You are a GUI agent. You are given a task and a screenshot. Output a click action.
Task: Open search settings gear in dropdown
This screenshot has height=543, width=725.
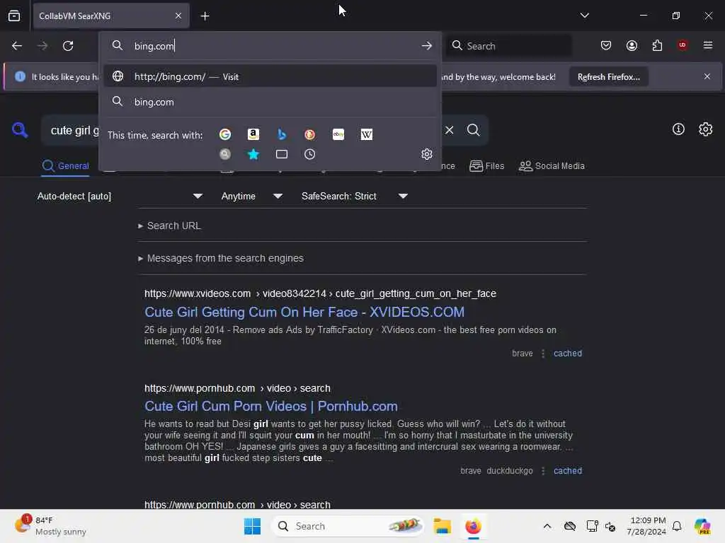click(x=427, y=154)
